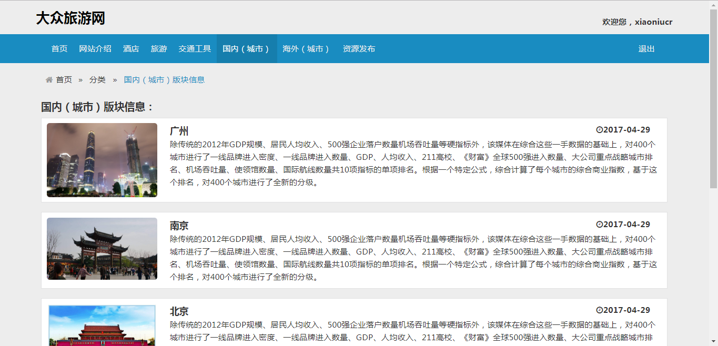The height and width of the screenshot is (346, 718).
Task: Go to the 旅游 section
Action: (x=159, y=49)
